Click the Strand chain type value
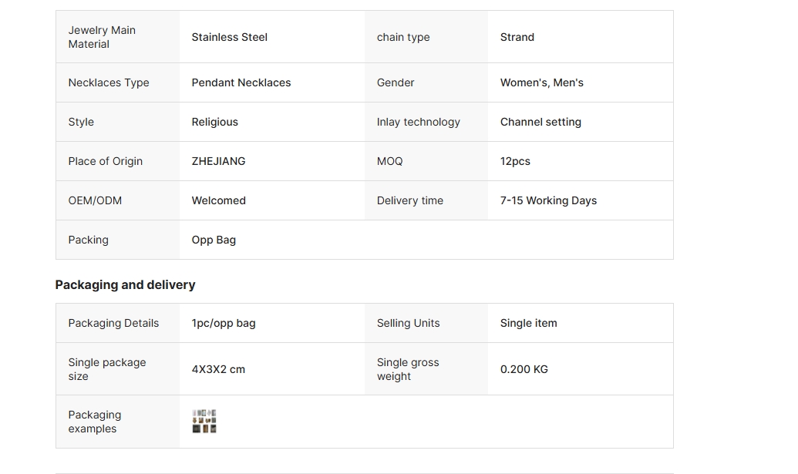The height and width of the screenshot is (474, 798). pos(517,37)
